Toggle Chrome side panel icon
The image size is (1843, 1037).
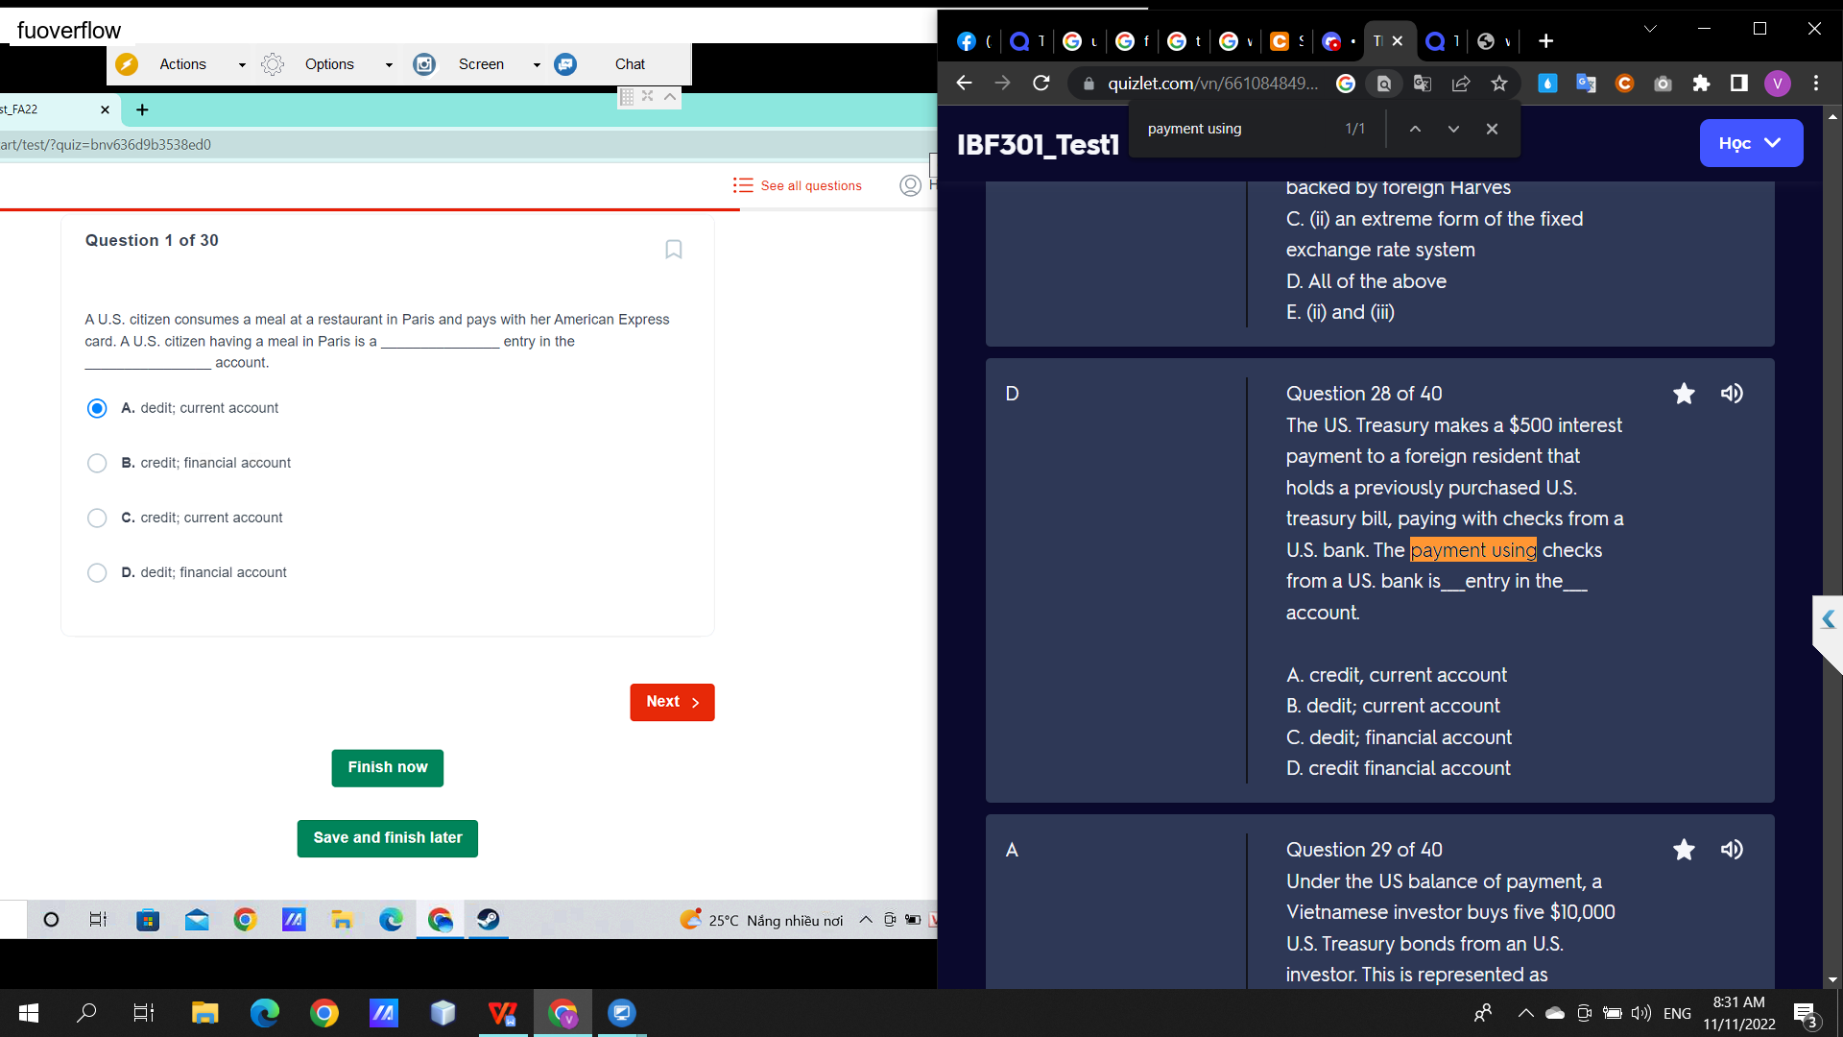(x=1739, y=84)
